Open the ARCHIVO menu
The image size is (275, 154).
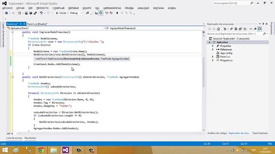(7, 8)
